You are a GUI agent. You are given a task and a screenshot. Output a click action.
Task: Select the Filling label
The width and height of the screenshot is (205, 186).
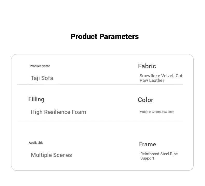(36, 99)
